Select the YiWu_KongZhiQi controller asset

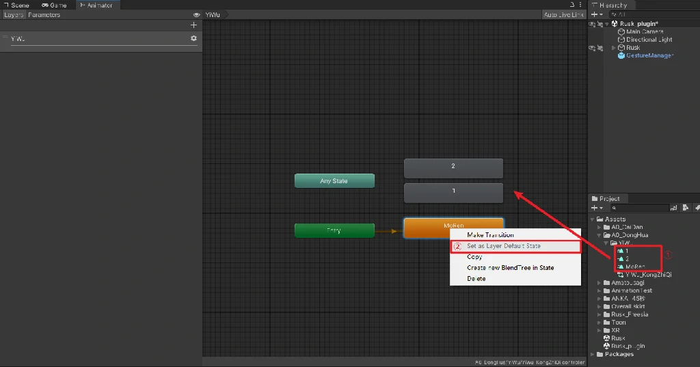click(648, 275)
